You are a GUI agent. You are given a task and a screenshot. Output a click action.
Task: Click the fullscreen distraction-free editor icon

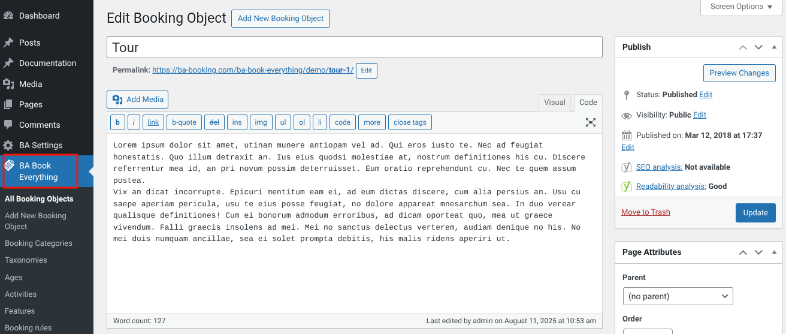point(591,122)
